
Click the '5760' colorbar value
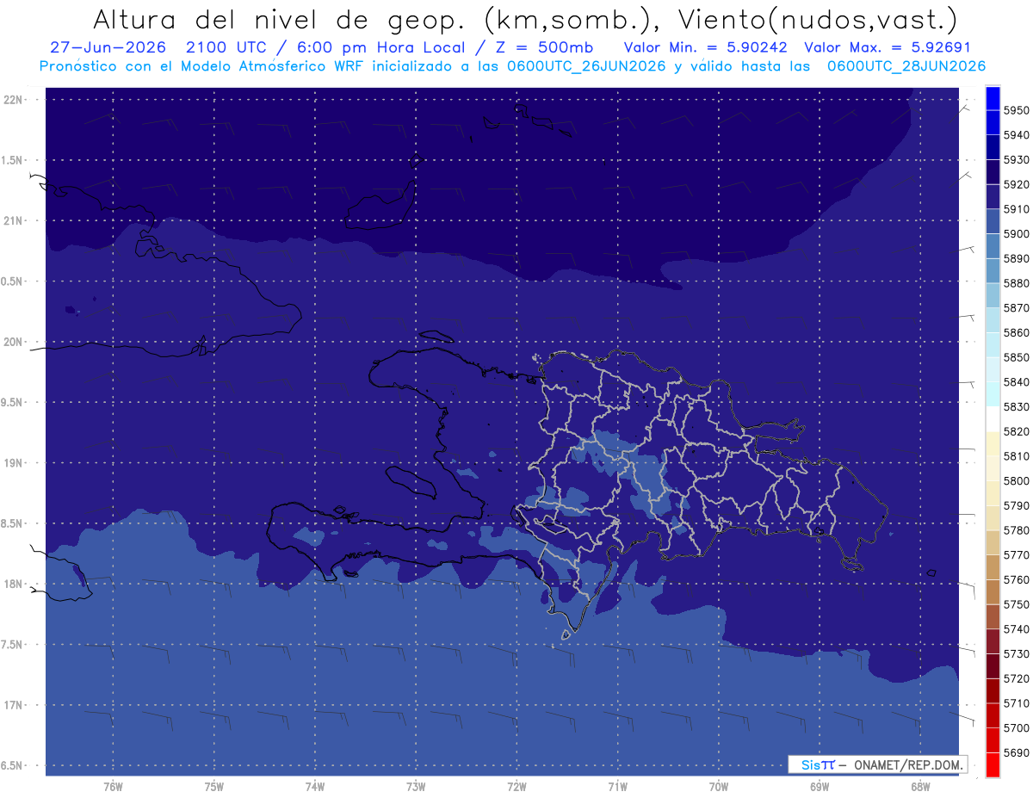tap(1017, 579)
